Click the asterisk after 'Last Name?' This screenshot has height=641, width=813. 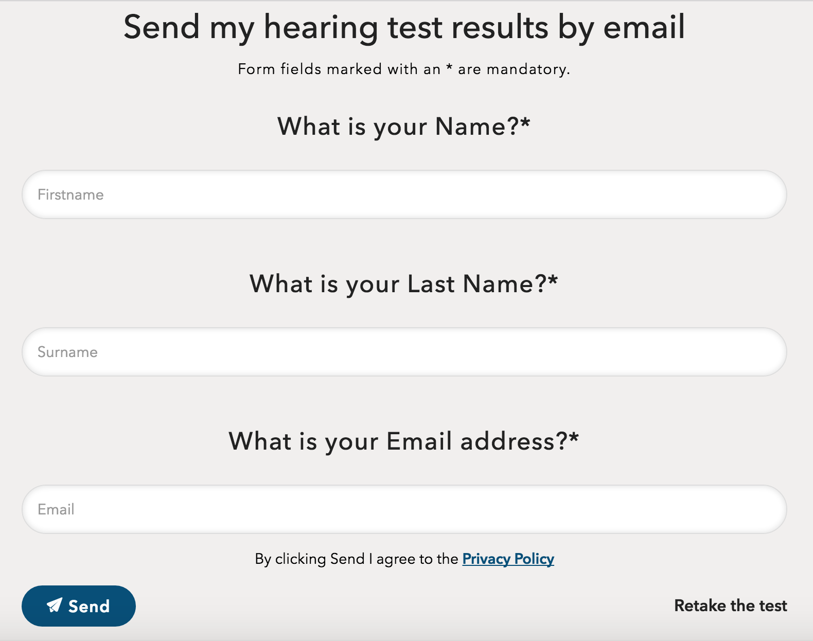point(553,280)
